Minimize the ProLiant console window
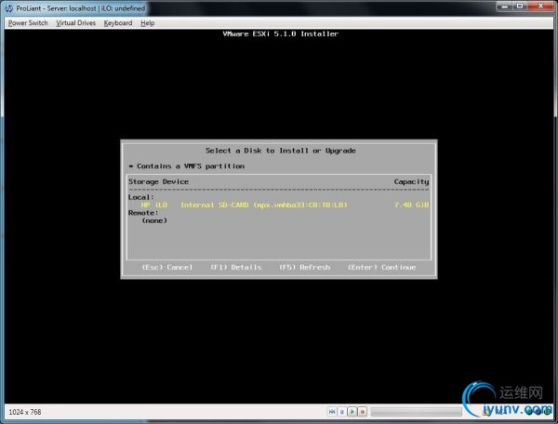 [504, 7]
